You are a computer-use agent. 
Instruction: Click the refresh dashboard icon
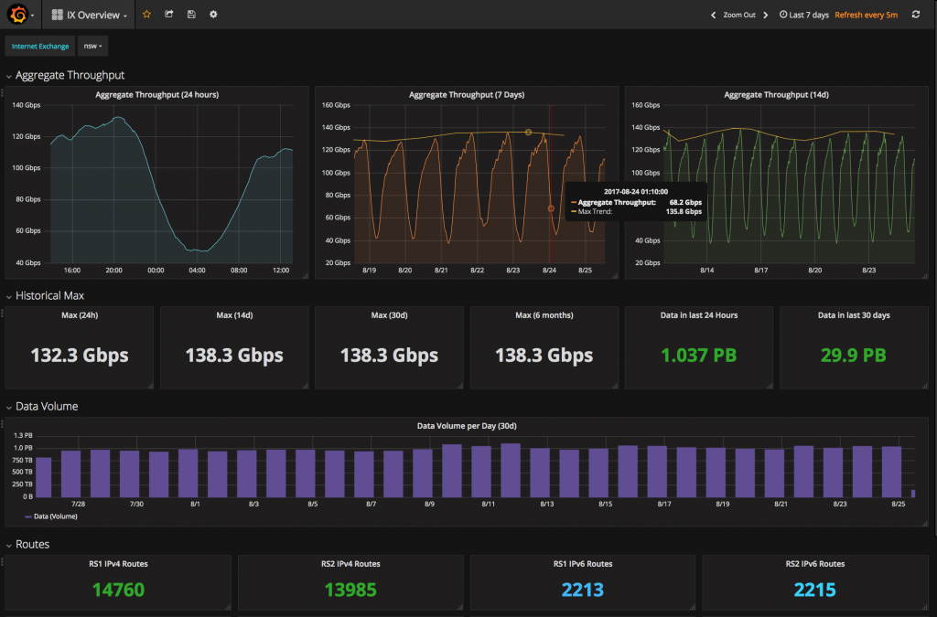[916, 15]
